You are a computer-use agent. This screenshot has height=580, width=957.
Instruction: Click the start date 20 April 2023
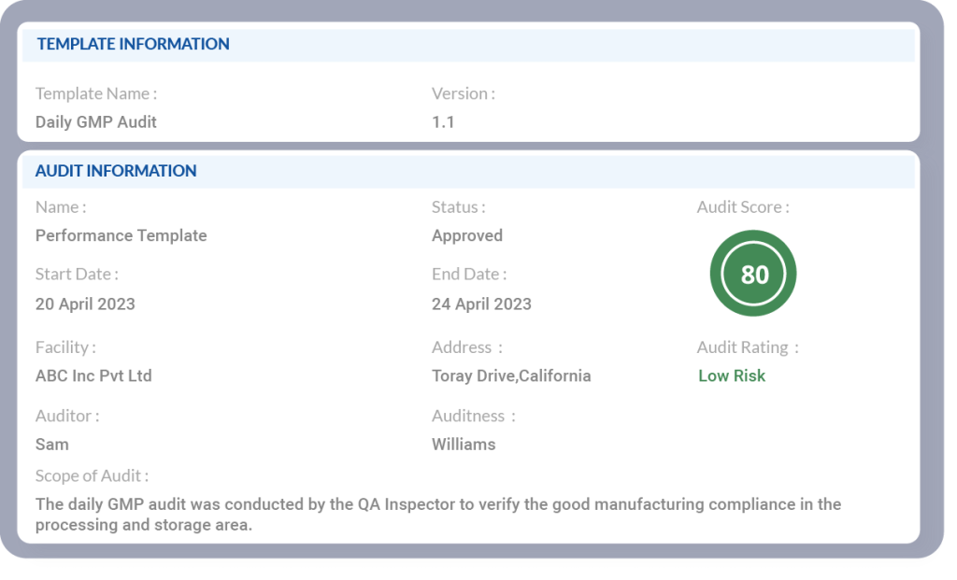point(85,304)
